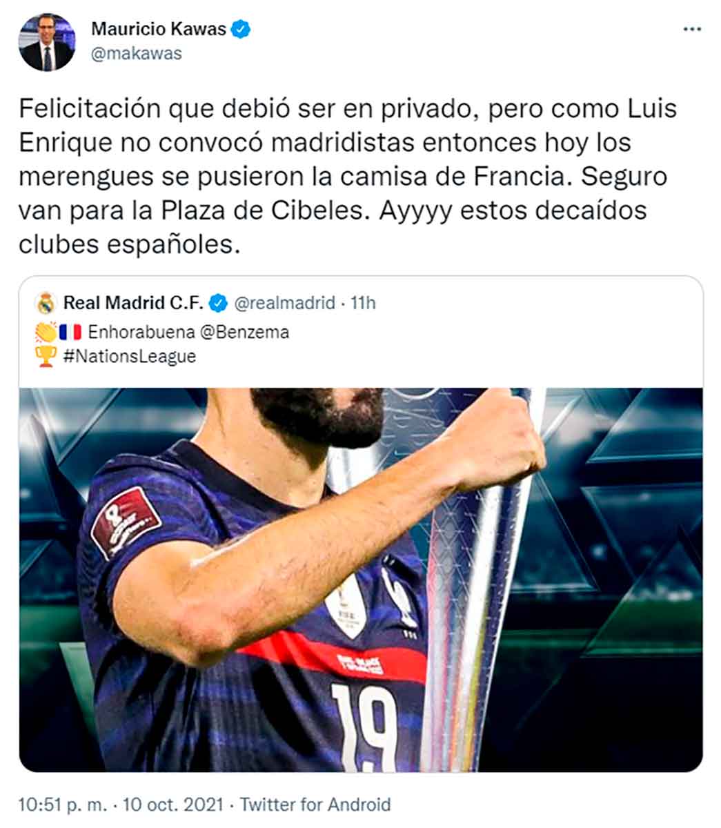The image size is (721, 828).
Task: Open Mauricio Kawas profile picture
Action: [x=46, y=43]
